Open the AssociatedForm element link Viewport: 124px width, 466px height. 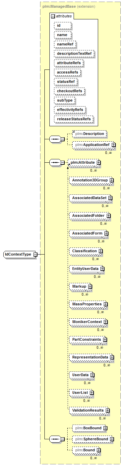pos(87,233)
